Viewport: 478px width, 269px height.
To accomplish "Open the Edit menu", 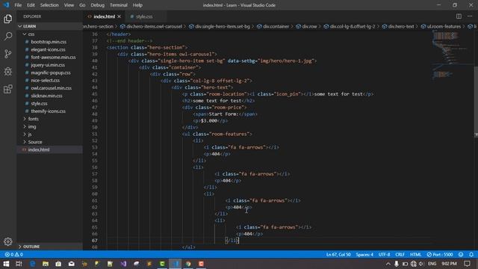I will coord(31,5).
